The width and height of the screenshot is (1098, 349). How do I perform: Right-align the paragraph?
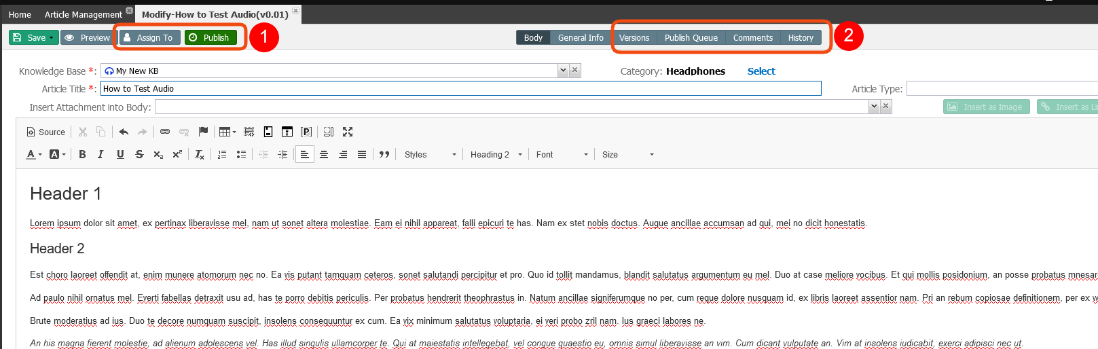click(343, 154)
